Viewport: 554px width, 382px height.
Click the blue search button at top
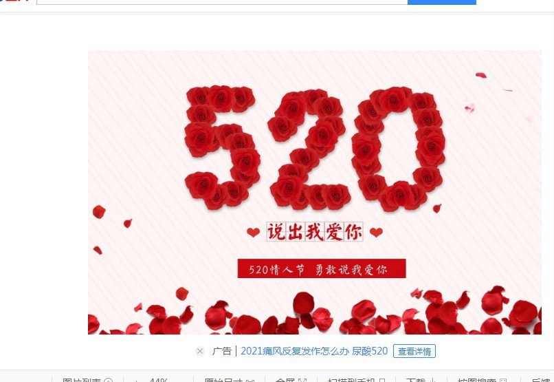coord(442,2)
